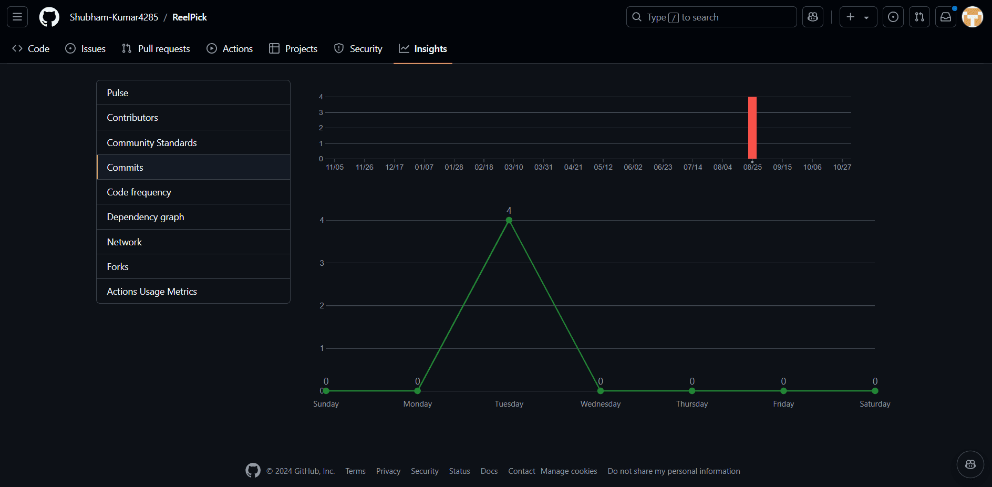Open pull requests icon in header

[x=919, y=17]
